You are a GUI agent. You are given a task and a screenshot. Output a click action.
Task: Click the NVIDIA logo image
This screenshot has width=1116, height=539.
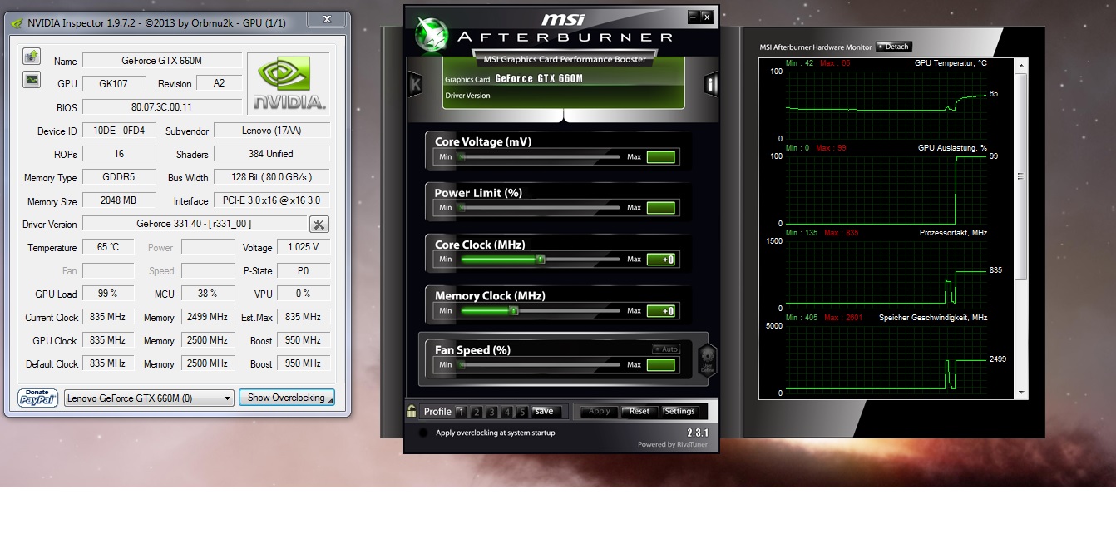[289, 83]
